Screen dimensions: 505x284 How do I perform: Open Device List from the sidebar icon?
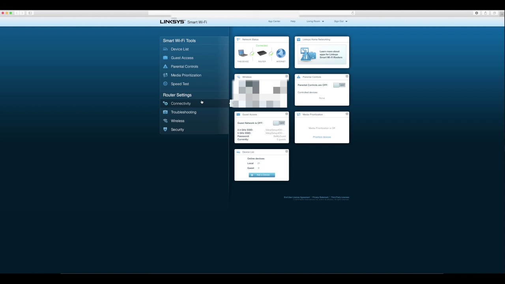(x=165, y=49)
